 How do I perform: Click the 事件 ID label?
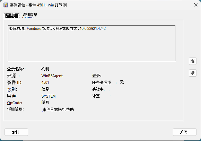click(x=15, y=83)
